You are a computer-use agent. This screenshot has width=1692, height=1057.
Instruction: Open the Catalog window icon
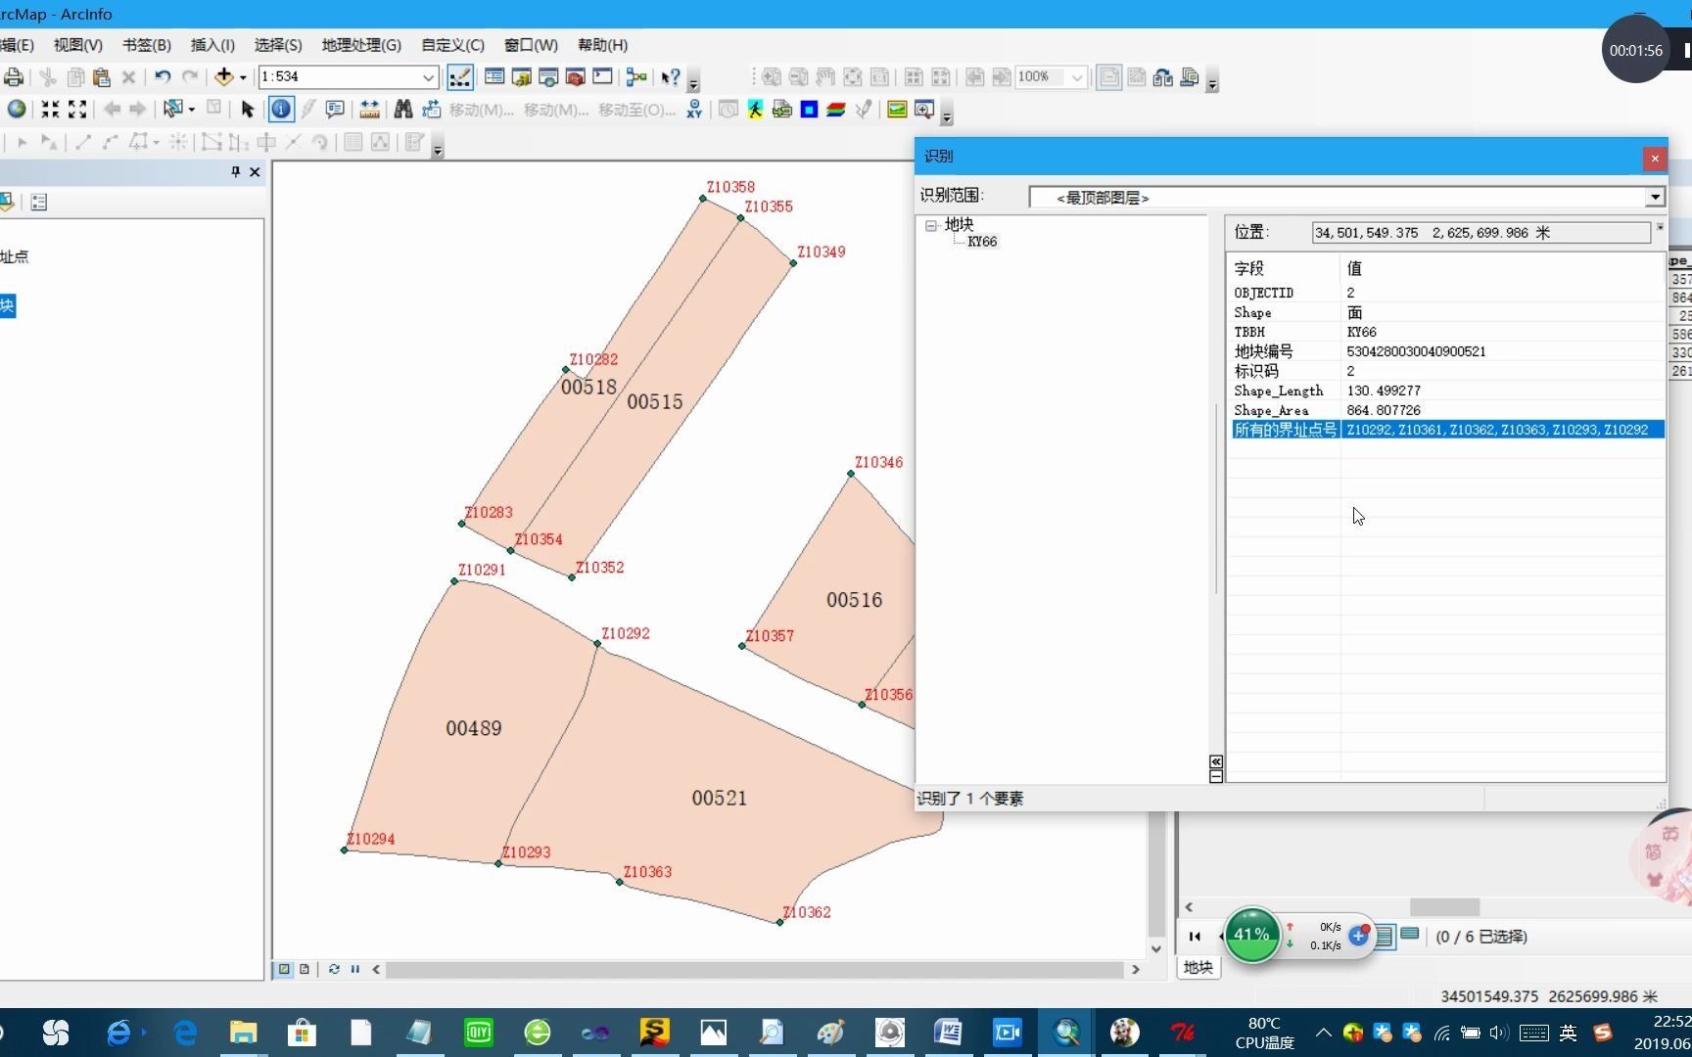(x=522, y=77)
